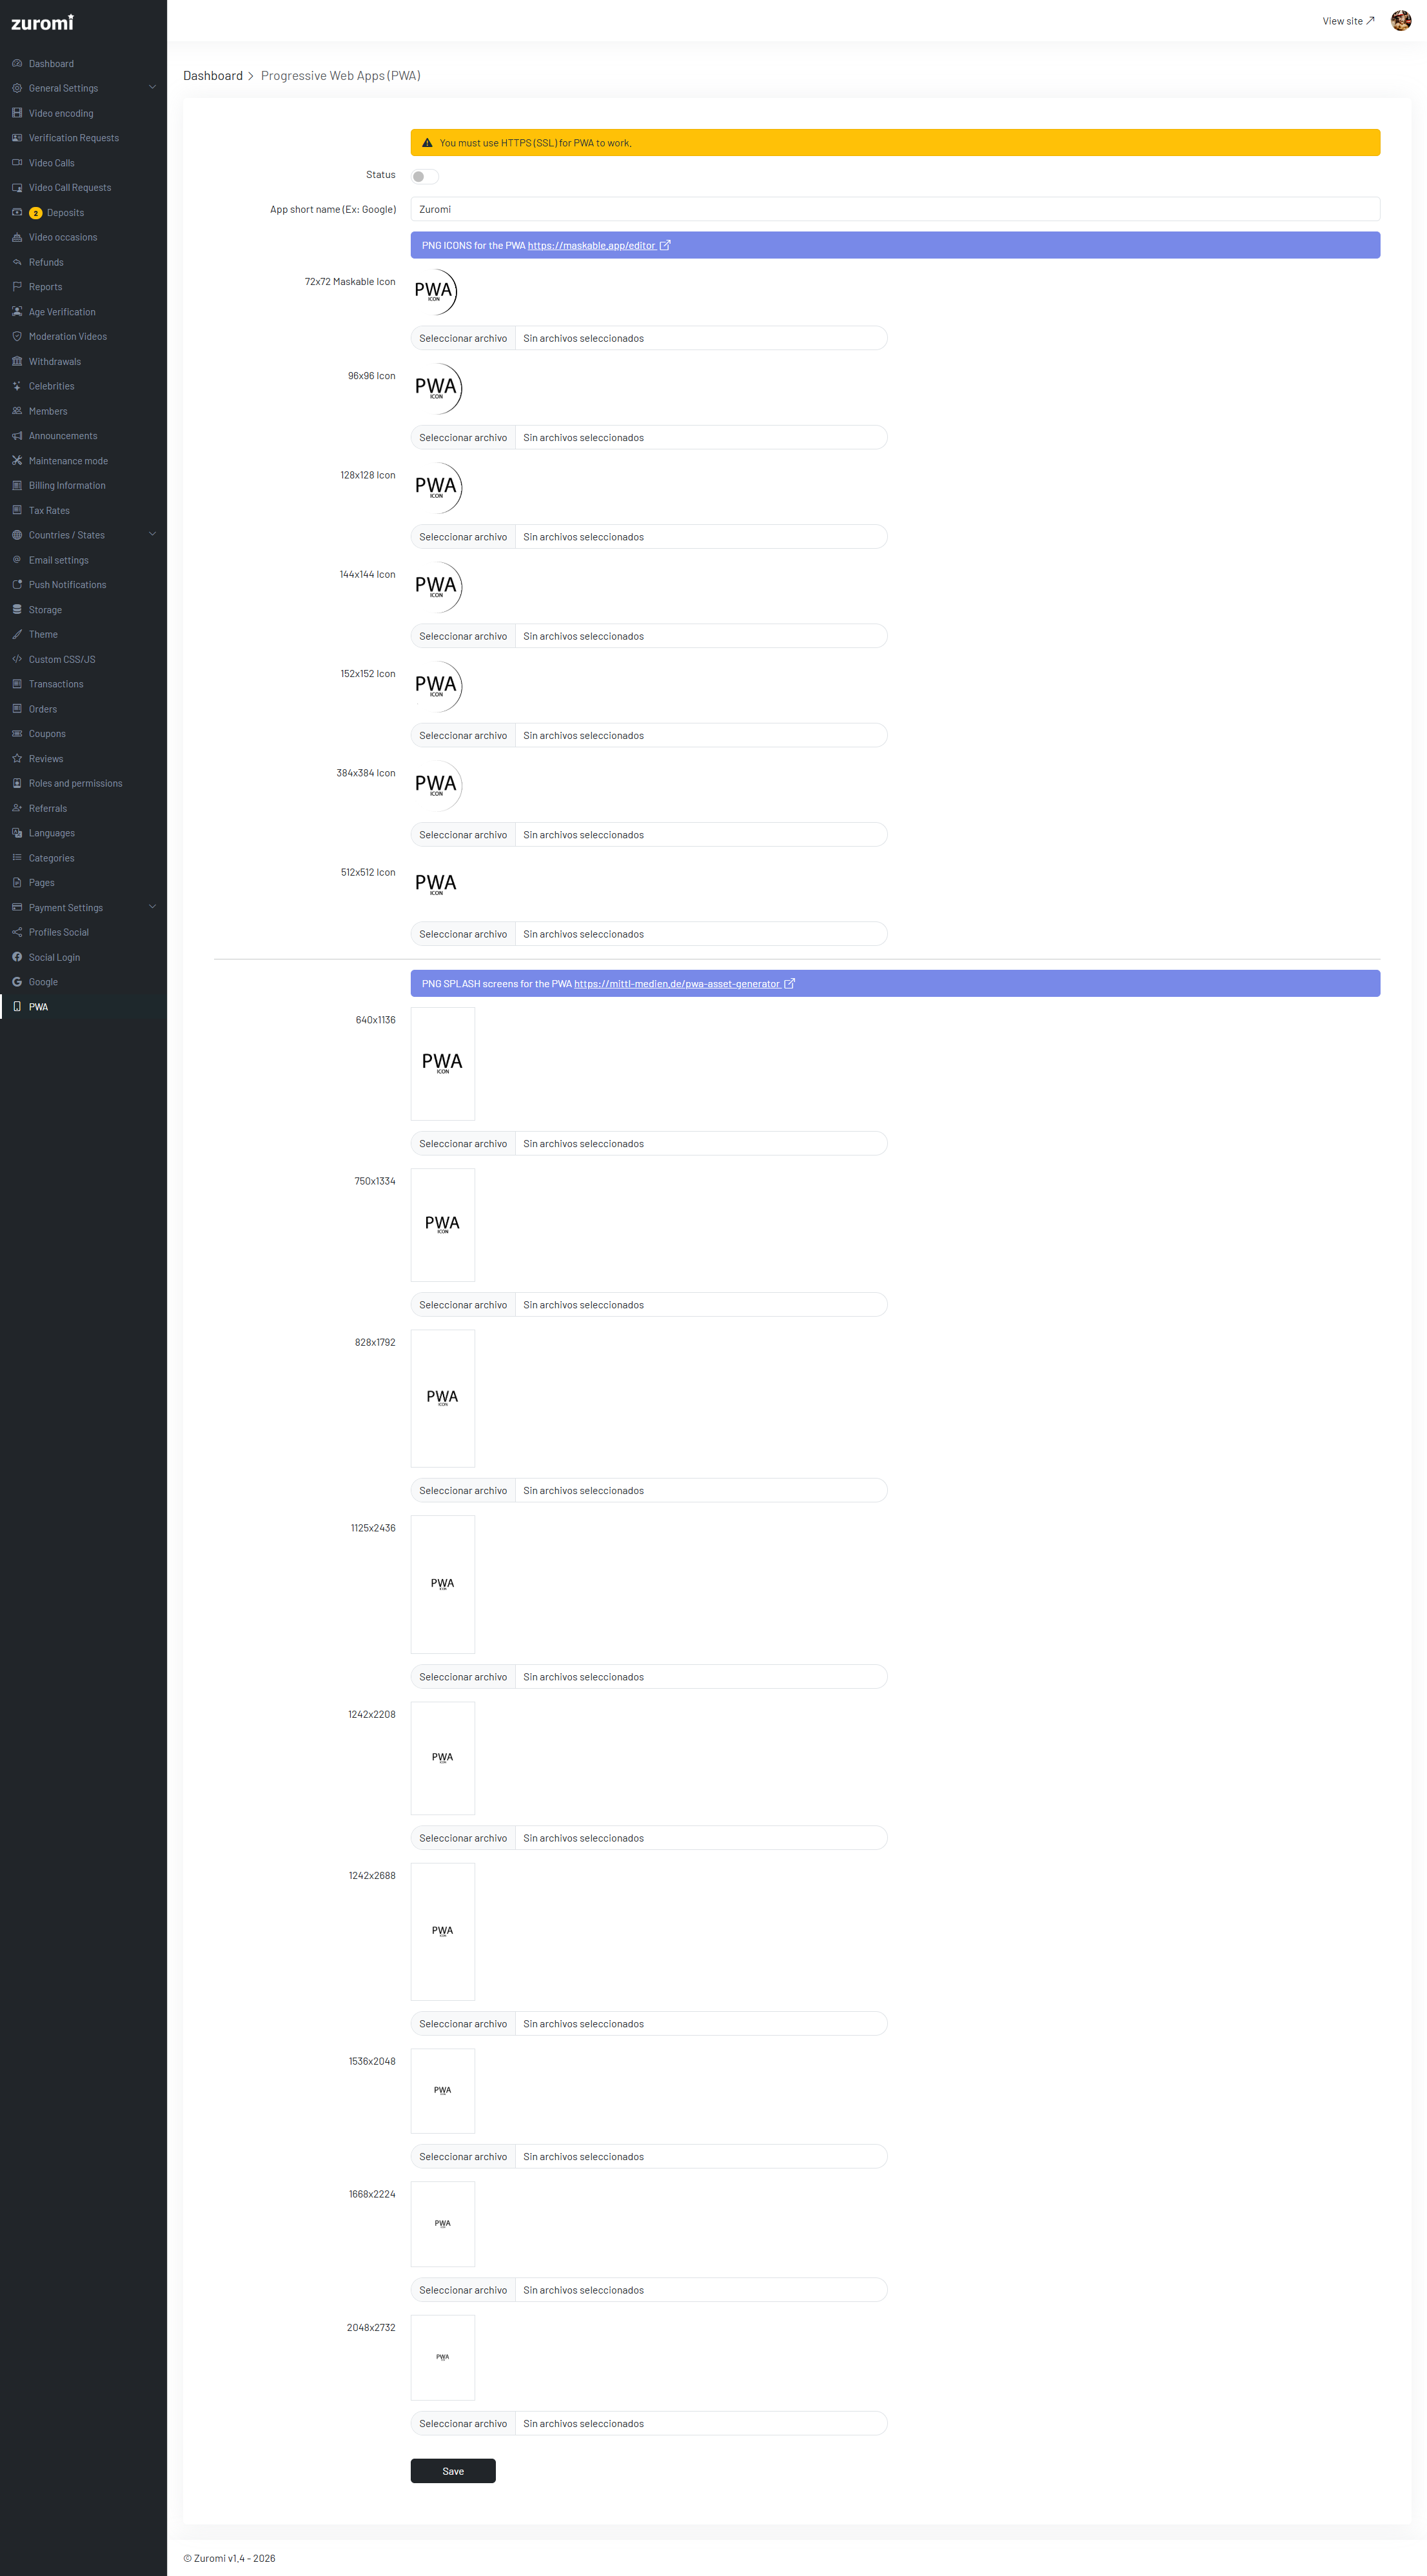Click the admin avatar in header
Viewport: 1427px width, 2576px height.
pyautogui.click(x=1400, y=21)
